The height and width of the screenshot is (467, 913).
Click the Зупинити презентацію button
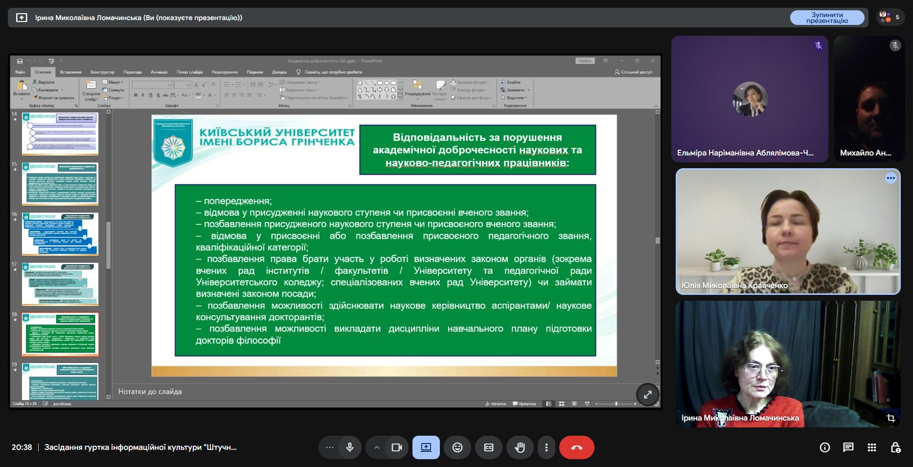click(827, 18)
